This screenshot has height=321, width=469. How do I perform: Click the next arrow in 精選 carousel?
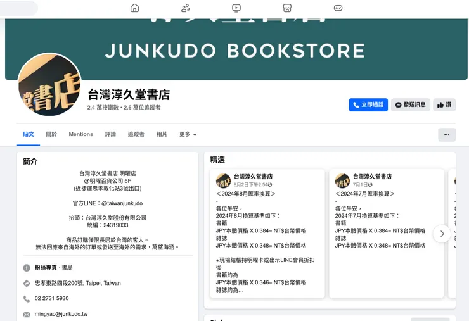pos(442,234)
